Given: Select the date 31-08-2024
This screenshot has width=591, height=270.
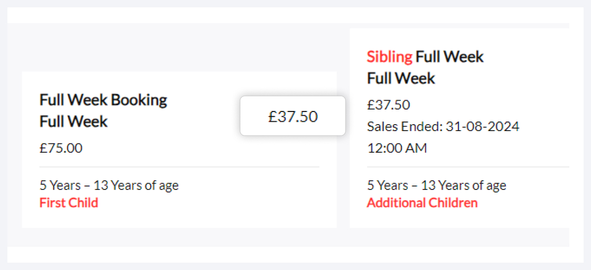Looking at the screenshot, I should tap(482, 127).
